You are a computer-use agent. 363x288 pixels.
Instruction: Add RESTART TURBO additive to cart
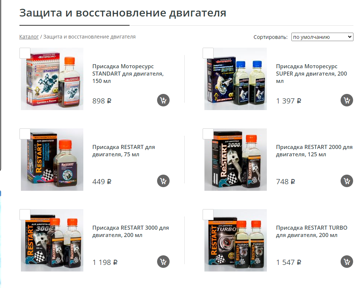(x=346, y=262)
